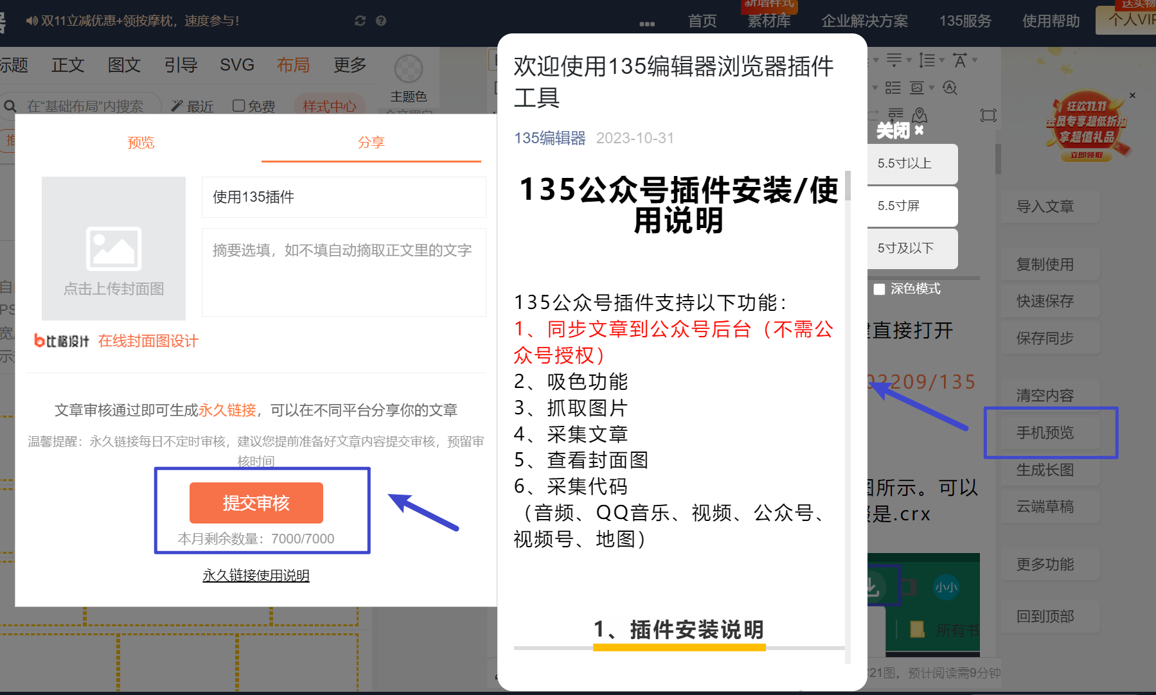Switch to the 分享 tab
Screen dimensions: 1156x695
[x=371, y=142]
